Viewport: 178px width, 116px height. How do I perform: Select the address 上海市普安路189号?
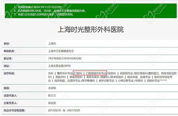[59, 66]
